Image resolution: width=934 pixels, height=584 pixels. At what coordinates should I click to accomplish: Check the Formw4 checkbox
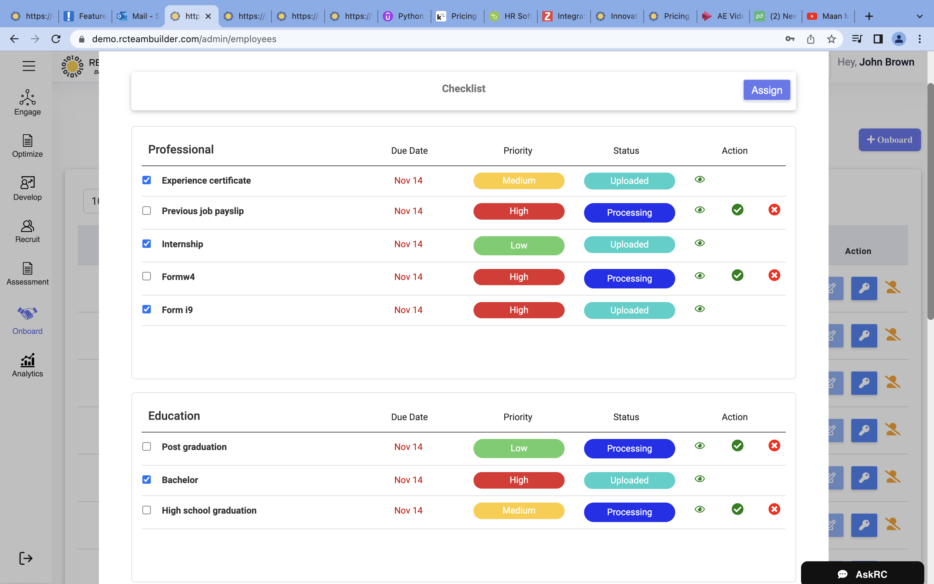click(147, 276)
